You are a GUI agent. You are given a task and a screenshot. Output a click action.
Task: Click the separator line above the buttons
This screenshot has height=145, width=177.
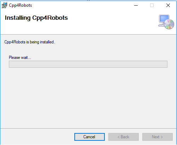[88, 128]
